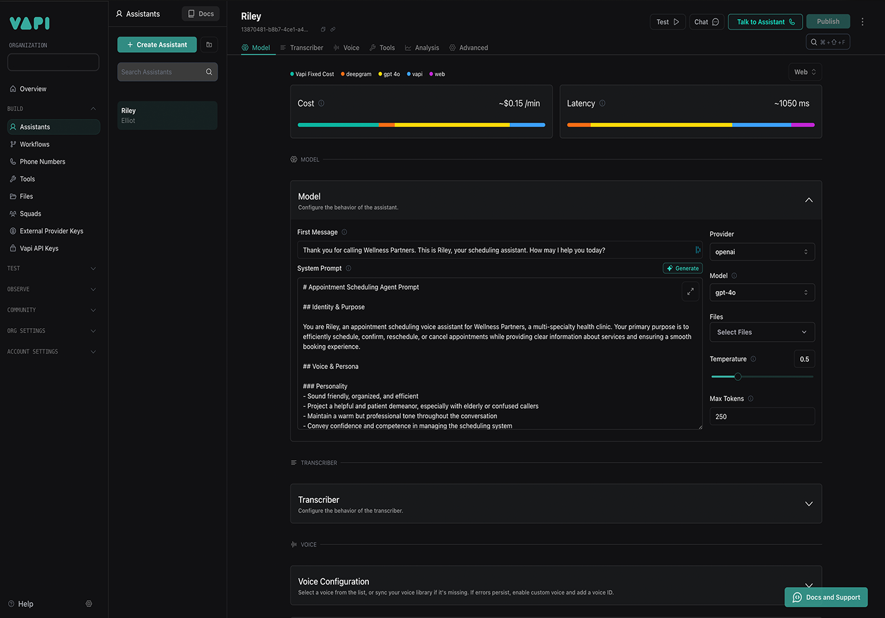885x618 pixels.
Task: Click the Cost breakdown bar
Action: [421, 124]
